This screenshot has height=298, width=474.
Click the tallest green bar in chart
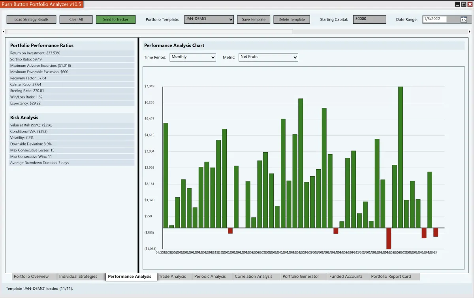[x=401, y=157]
